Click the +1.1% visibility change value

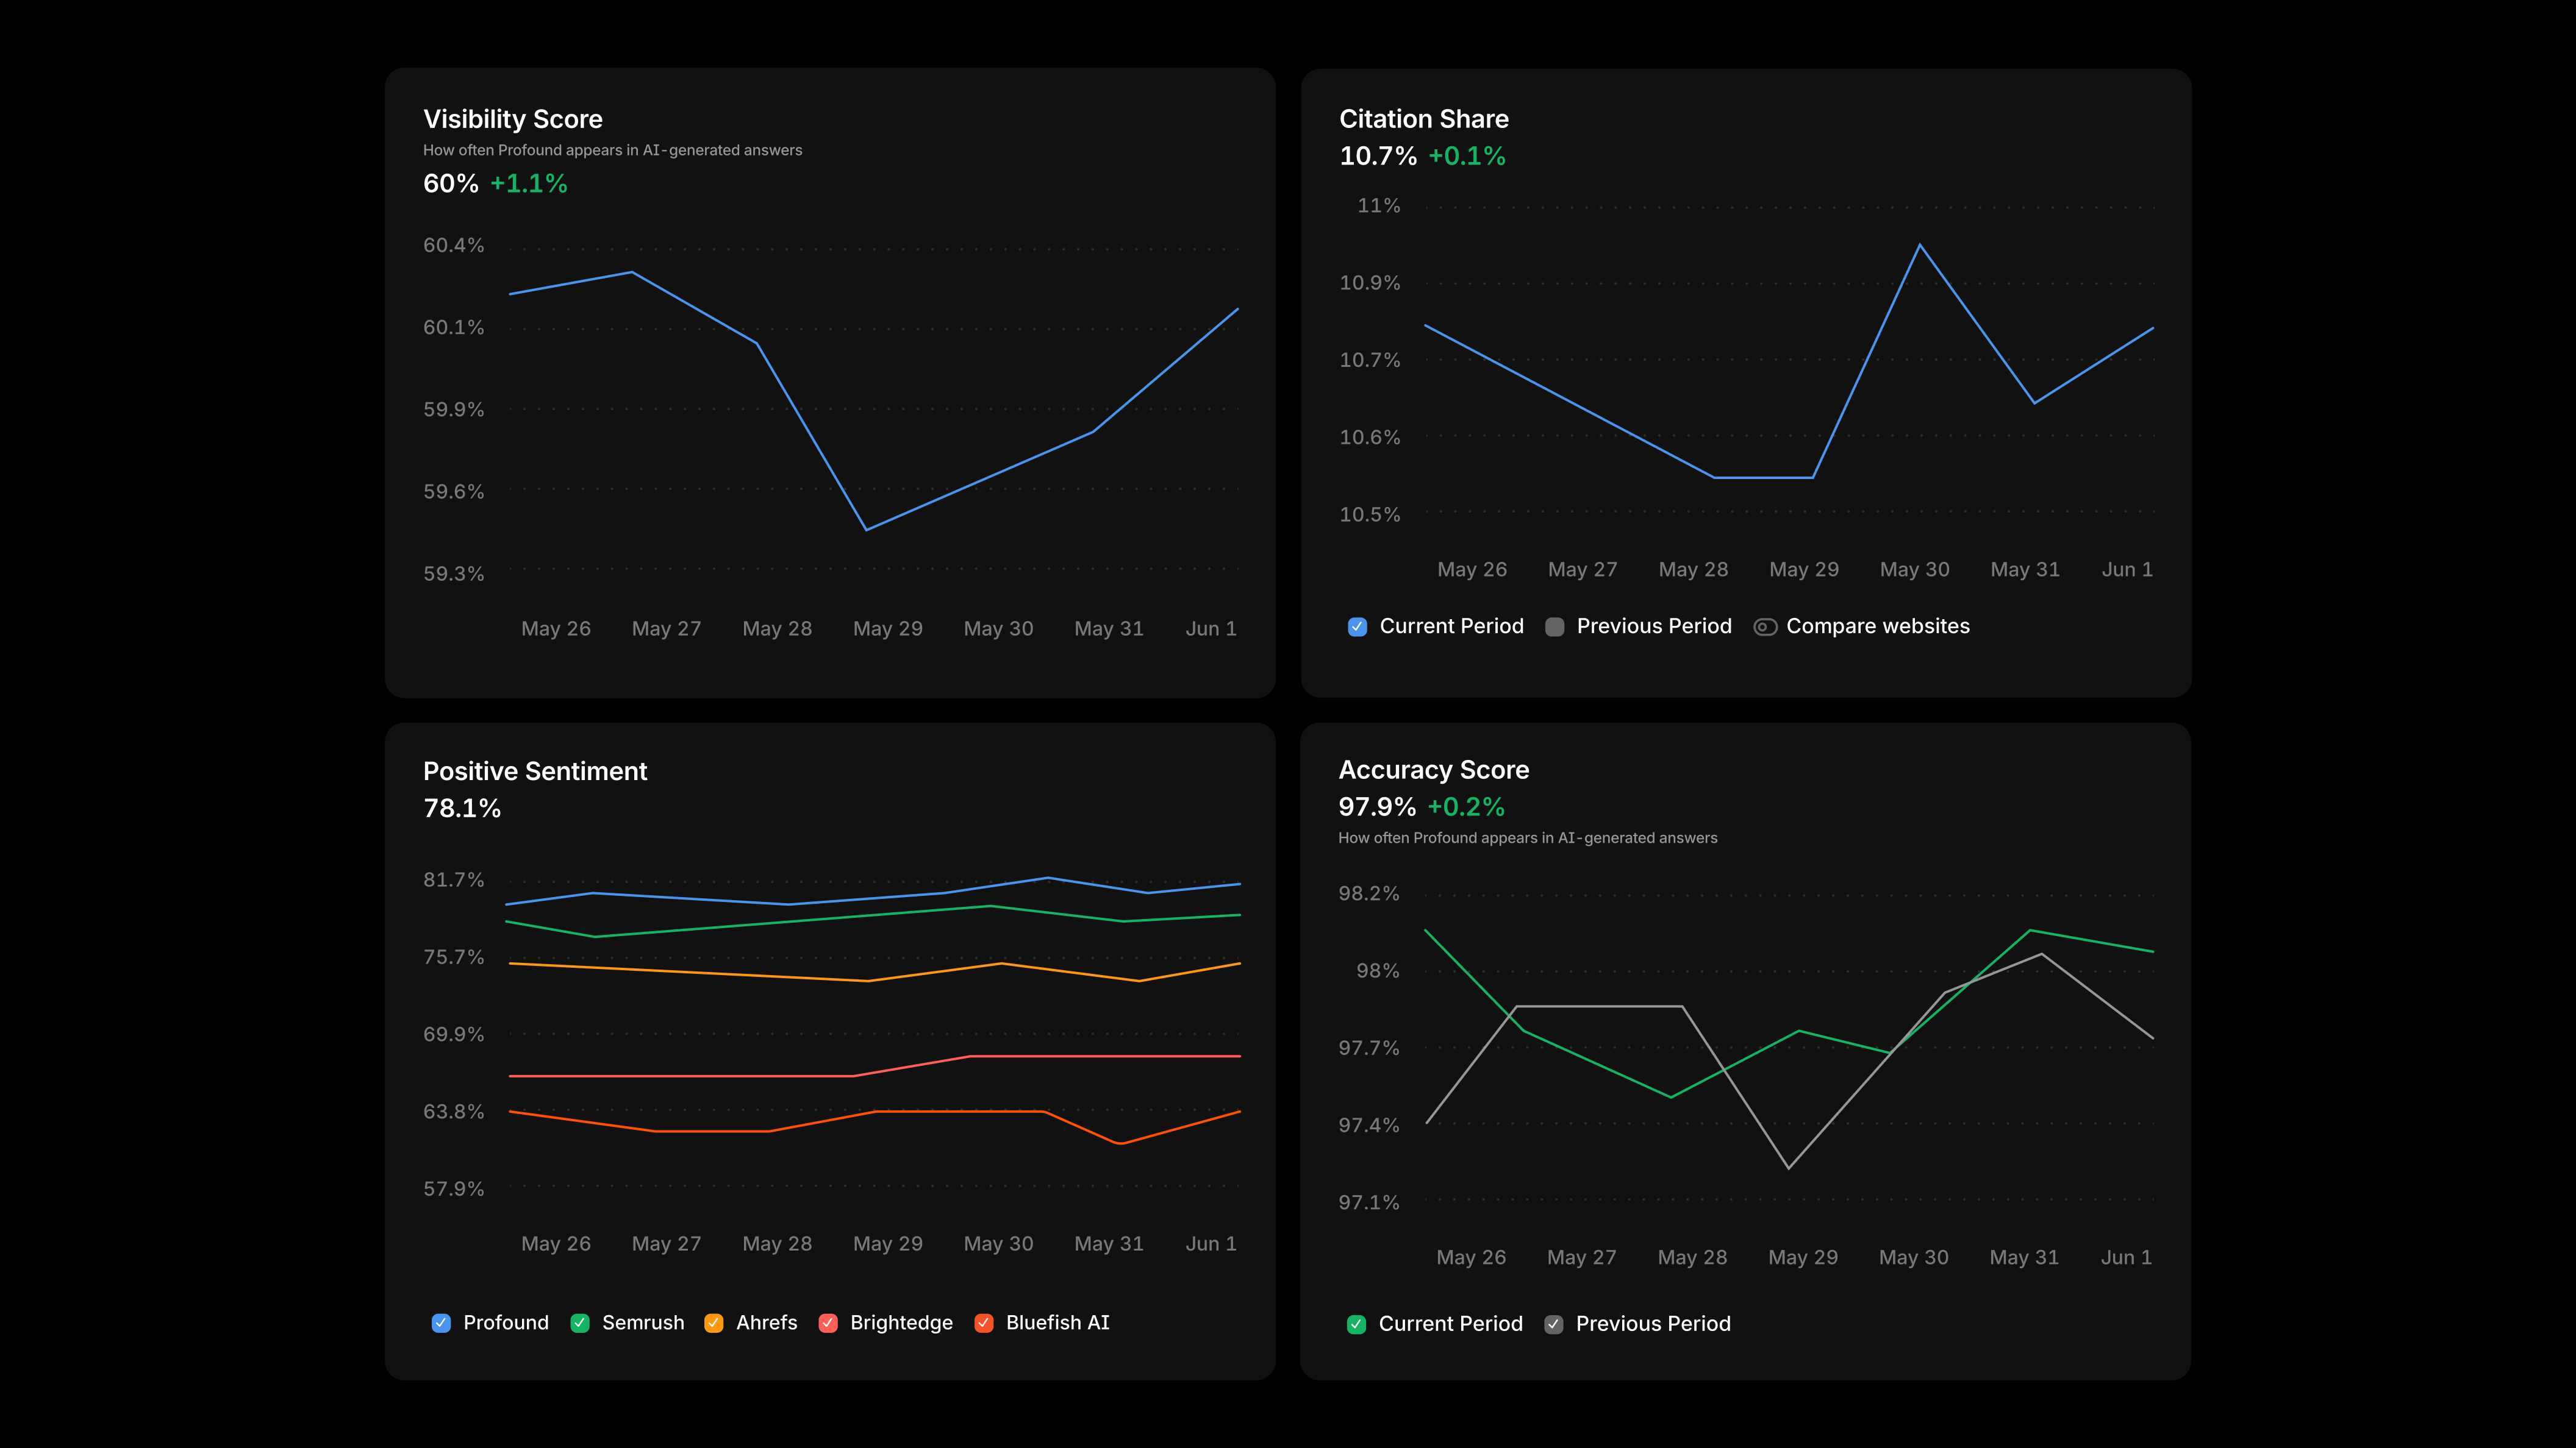click(529, 184)
